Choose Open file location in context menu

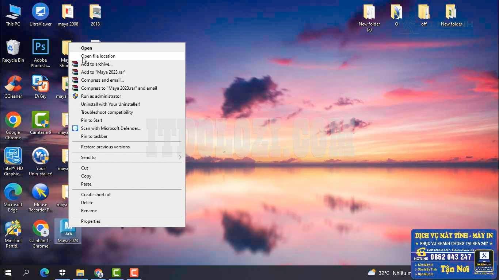(x=98, y=56)
